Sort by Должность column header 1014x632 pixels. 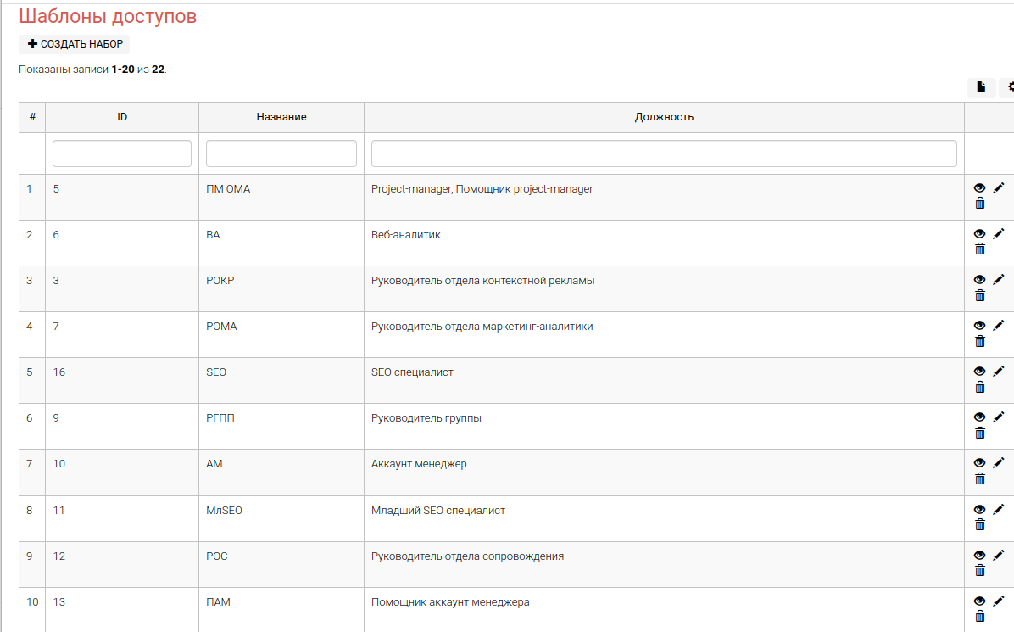point(664,117)
